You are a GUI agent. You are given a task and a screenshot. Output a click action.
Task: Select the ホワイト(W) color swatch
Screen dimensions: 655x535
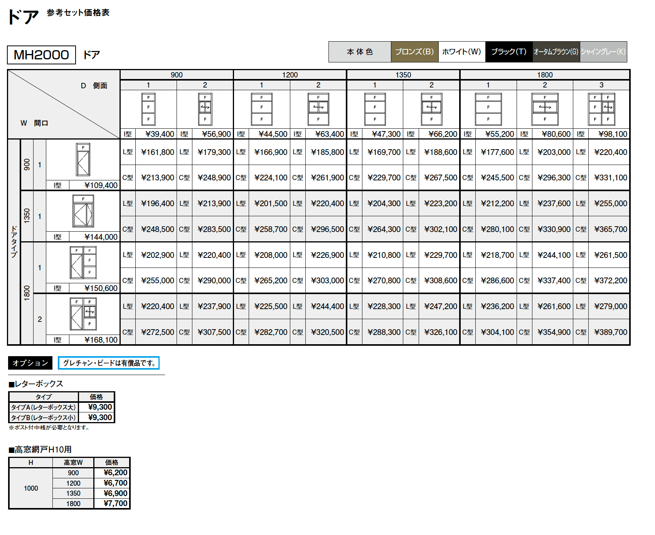tap(461, 52)
